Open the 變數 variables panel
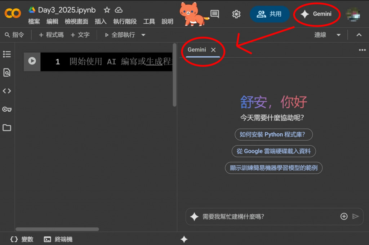369x245 pixels. (22, 239)
